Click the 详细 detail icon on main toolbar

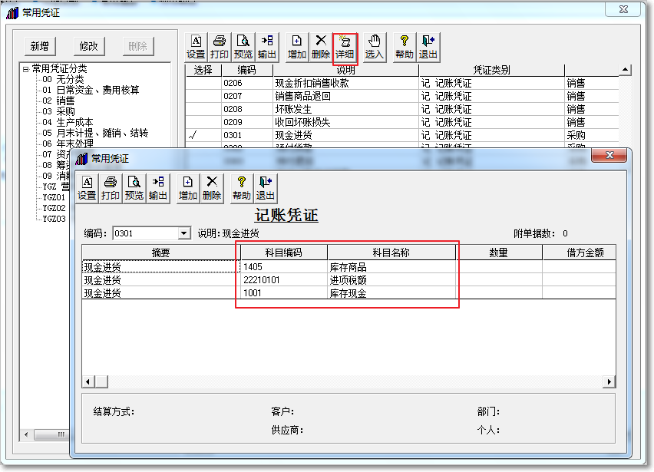coord(345,46)
